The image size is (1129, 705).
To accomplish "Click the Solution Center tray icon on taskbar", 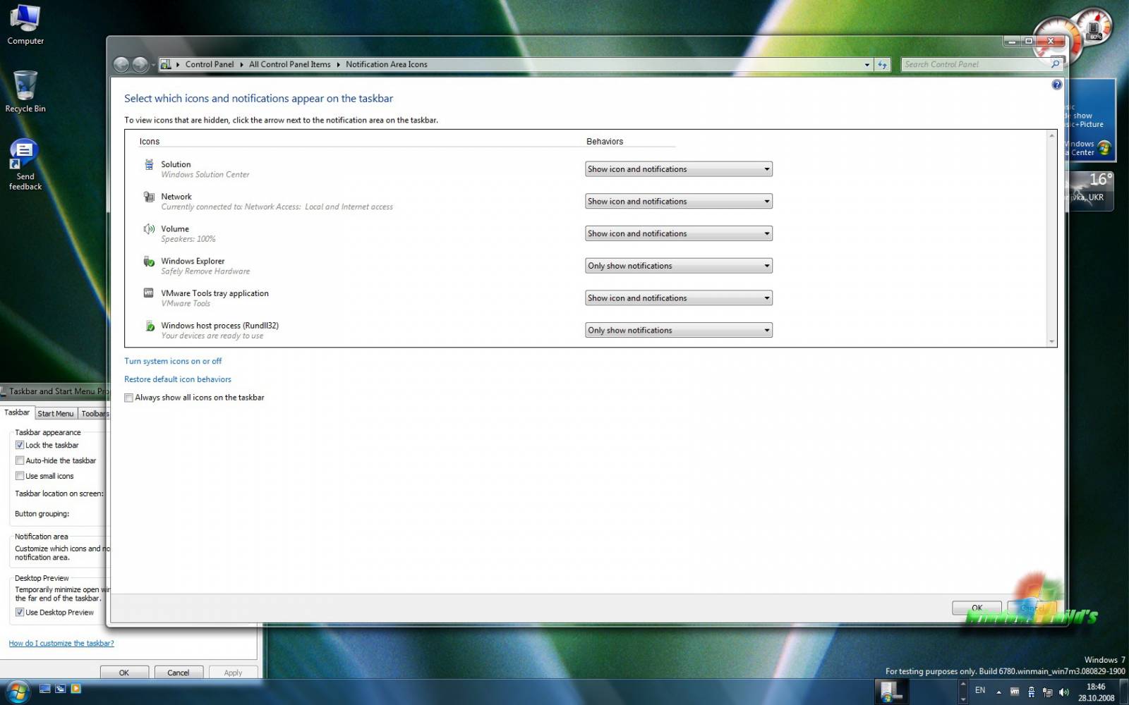I will tap(1031, 692).
